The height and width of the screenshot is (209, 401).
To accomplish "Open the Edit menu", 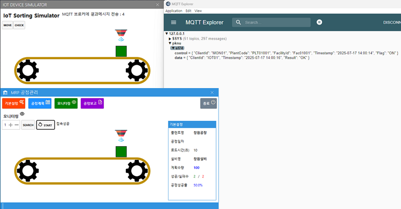I will pos(188,11).
